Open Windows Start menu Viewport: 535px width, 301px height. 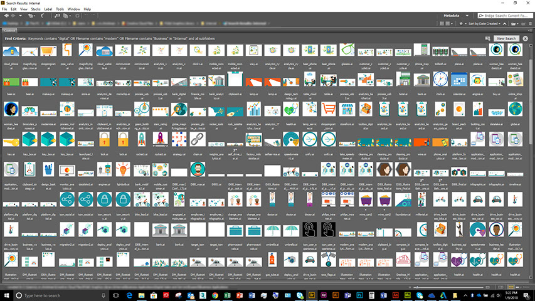(x=6, y=295)
